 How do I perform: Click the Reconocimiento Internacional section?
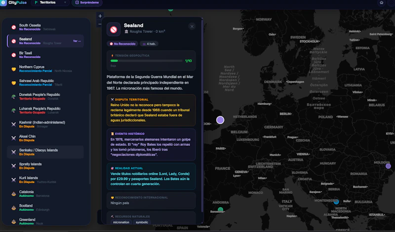[151, 200]
